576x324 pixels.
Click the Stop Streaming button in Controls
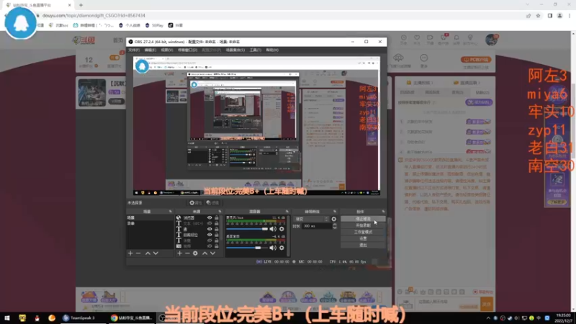[363, 219]
